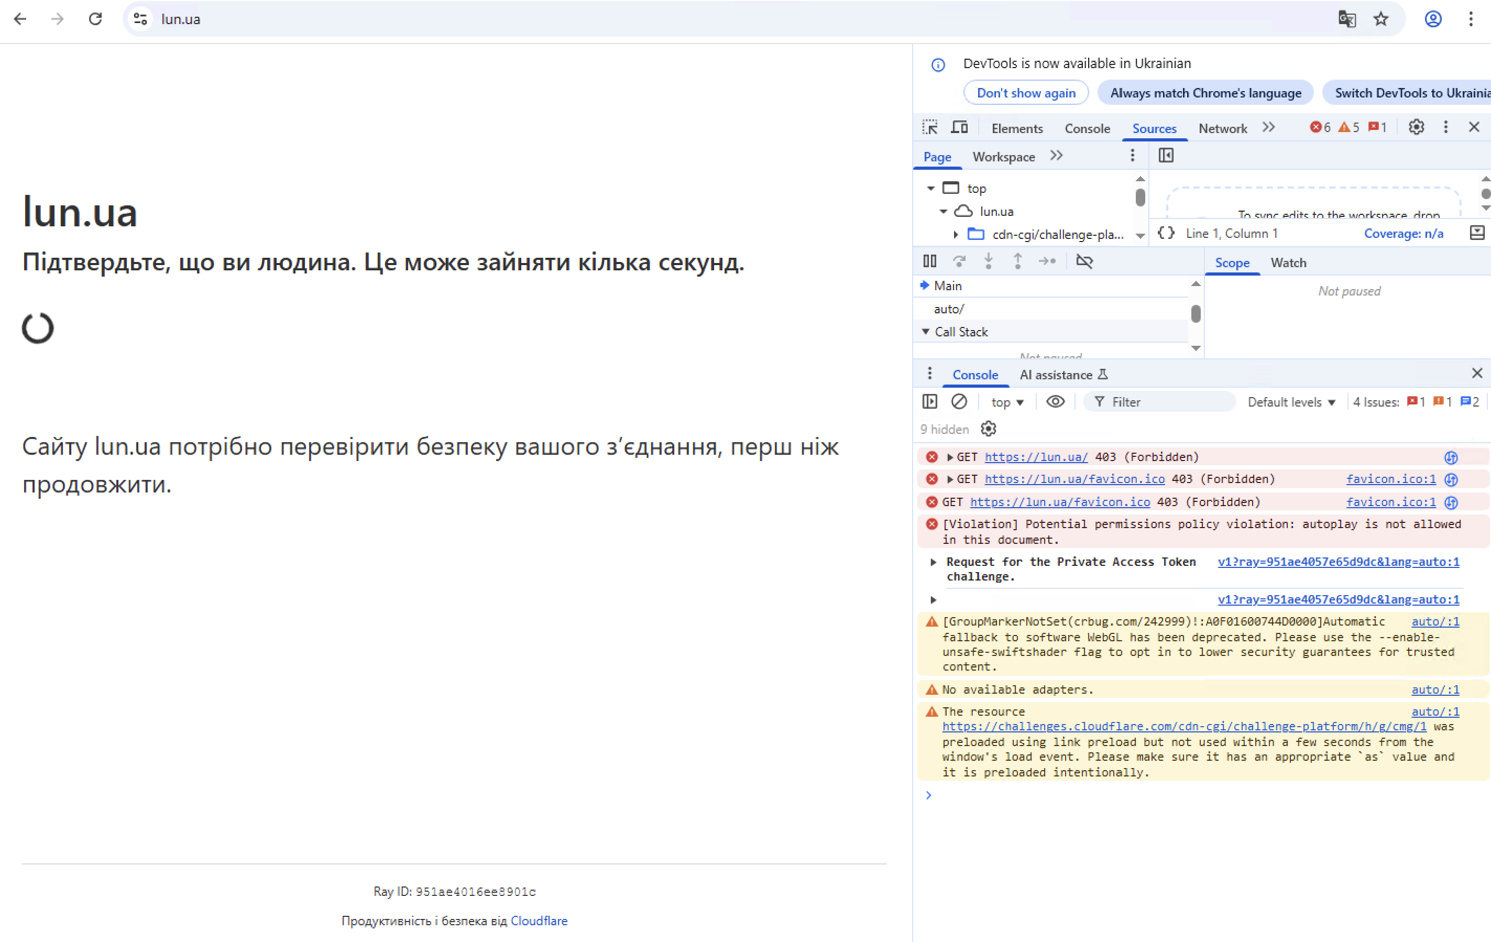Reload the lun.ua page
This screenshot has height=942, width=1491.
click(x=95, y=19)
